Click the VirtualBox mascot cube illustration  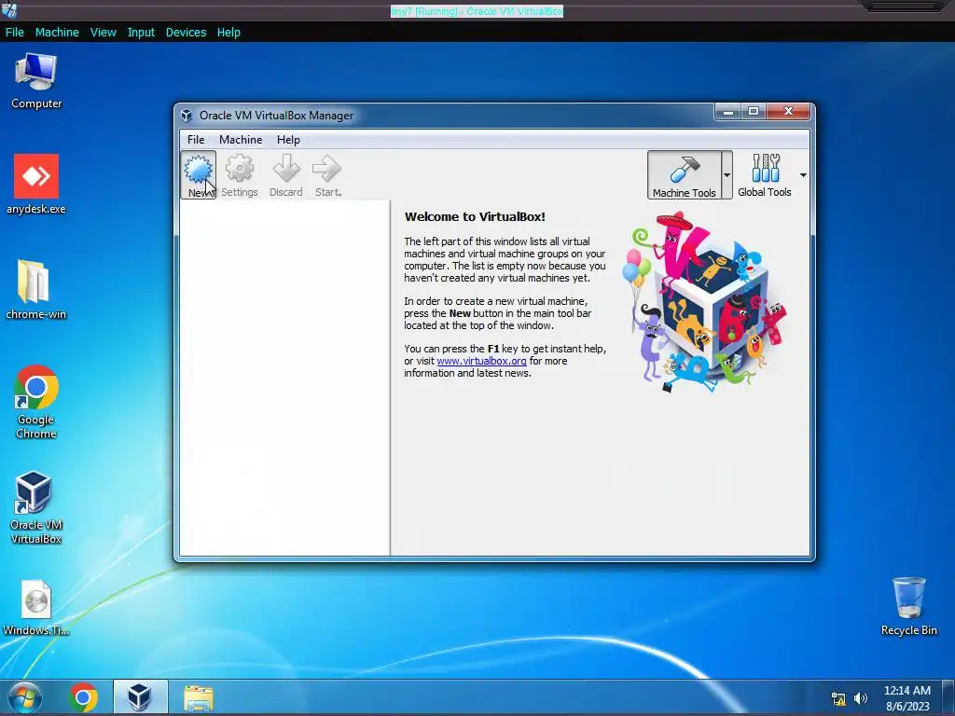(705, 303)
